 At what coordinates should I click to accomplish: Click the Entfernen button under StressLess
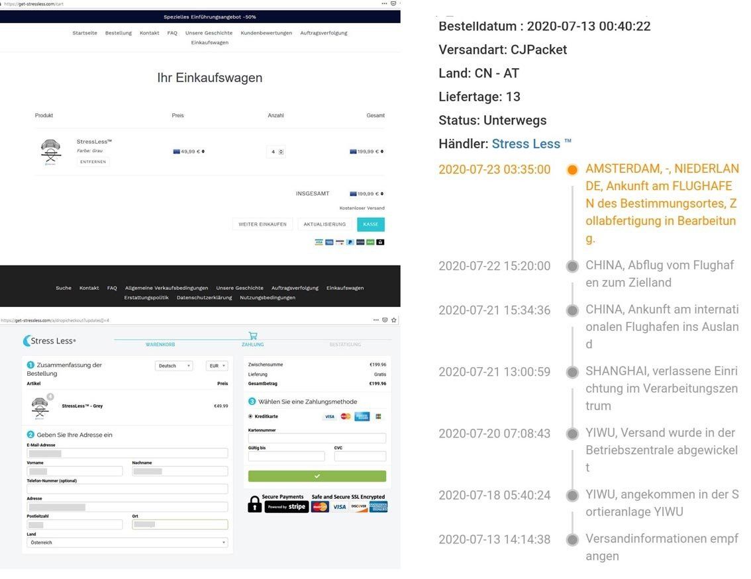click(x=93, y=161)
